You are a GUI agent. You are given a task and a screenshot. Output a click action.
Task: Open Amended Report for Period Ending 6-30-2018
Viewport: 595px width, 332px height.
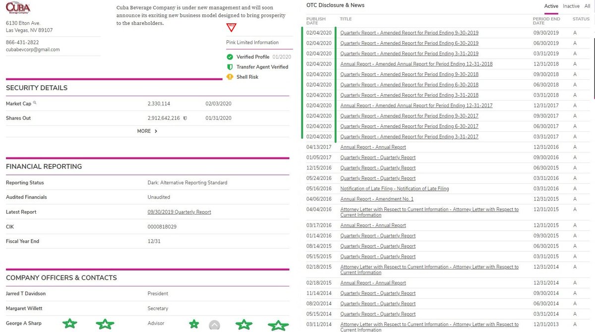(409, 85)
